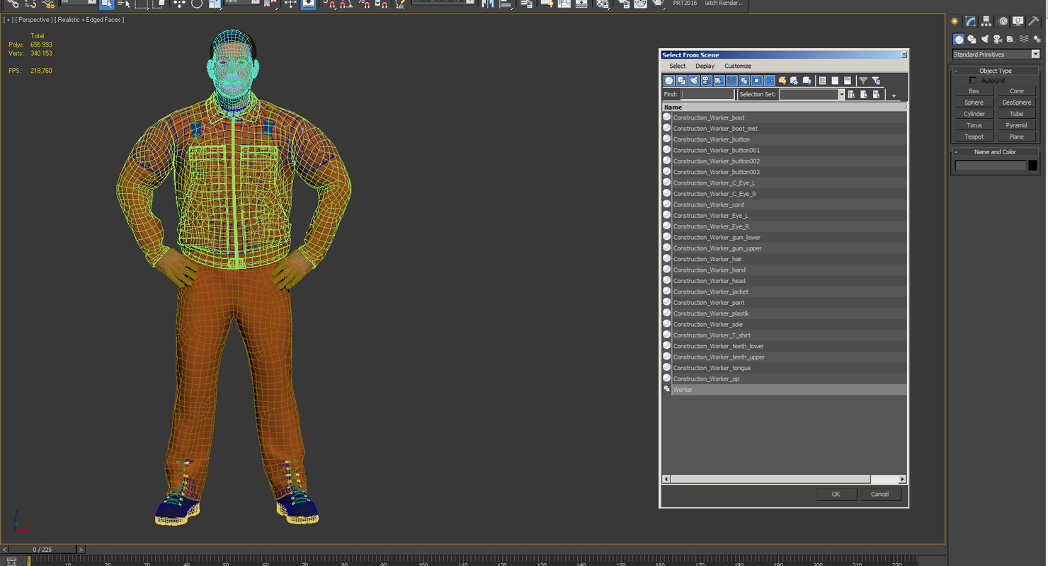The width and height of the screenshot is (1048, 566).
Task: Click first selection-set icon right of Selection Set
Action: pos(851,94)
